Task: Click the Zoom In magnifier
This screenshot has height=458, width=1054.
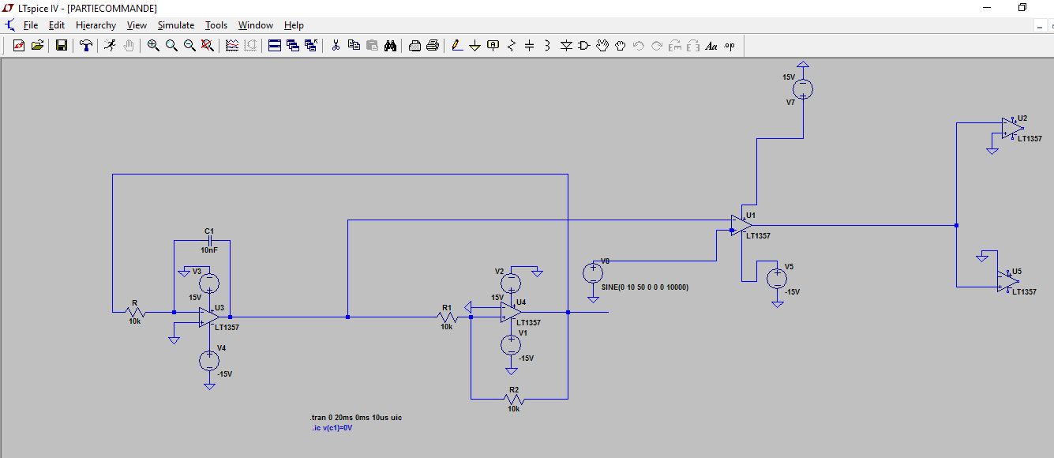Action: pos(153,46)
